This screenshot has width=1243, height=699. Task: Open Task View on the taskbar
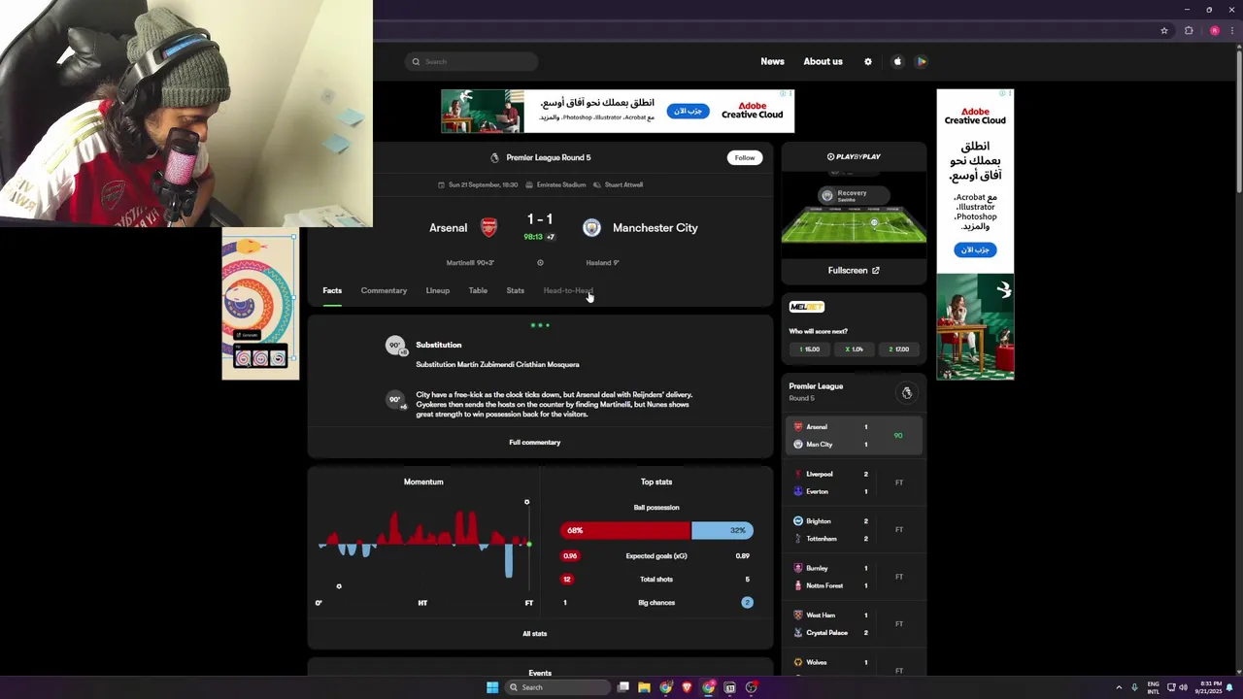click(623, 687)
